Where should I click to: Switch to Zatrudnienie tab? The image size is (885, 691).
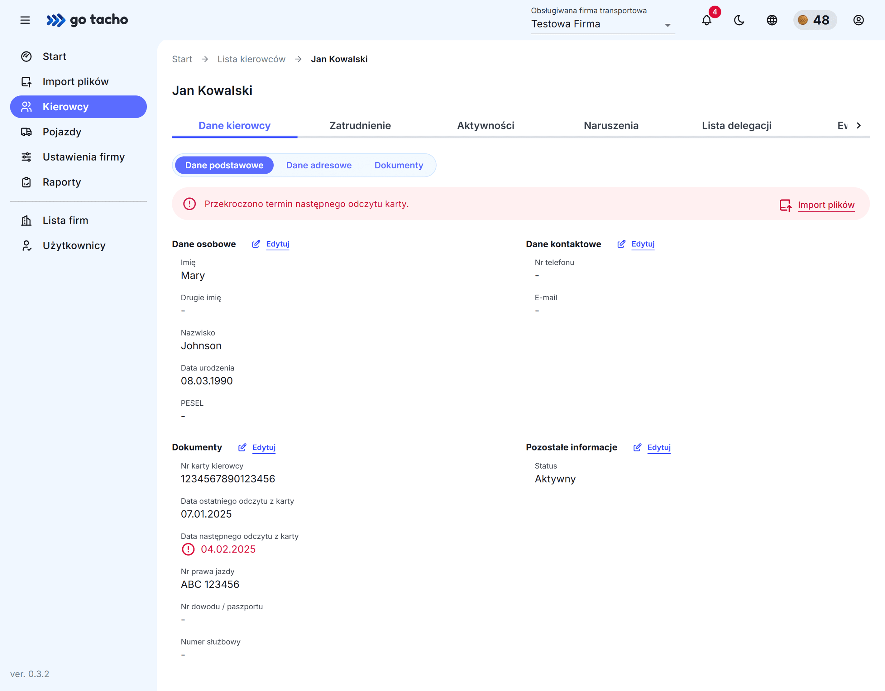(360, 126)
